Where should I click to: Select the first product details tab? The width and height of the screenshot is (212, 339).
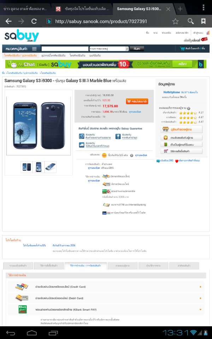tap(18, 266)
